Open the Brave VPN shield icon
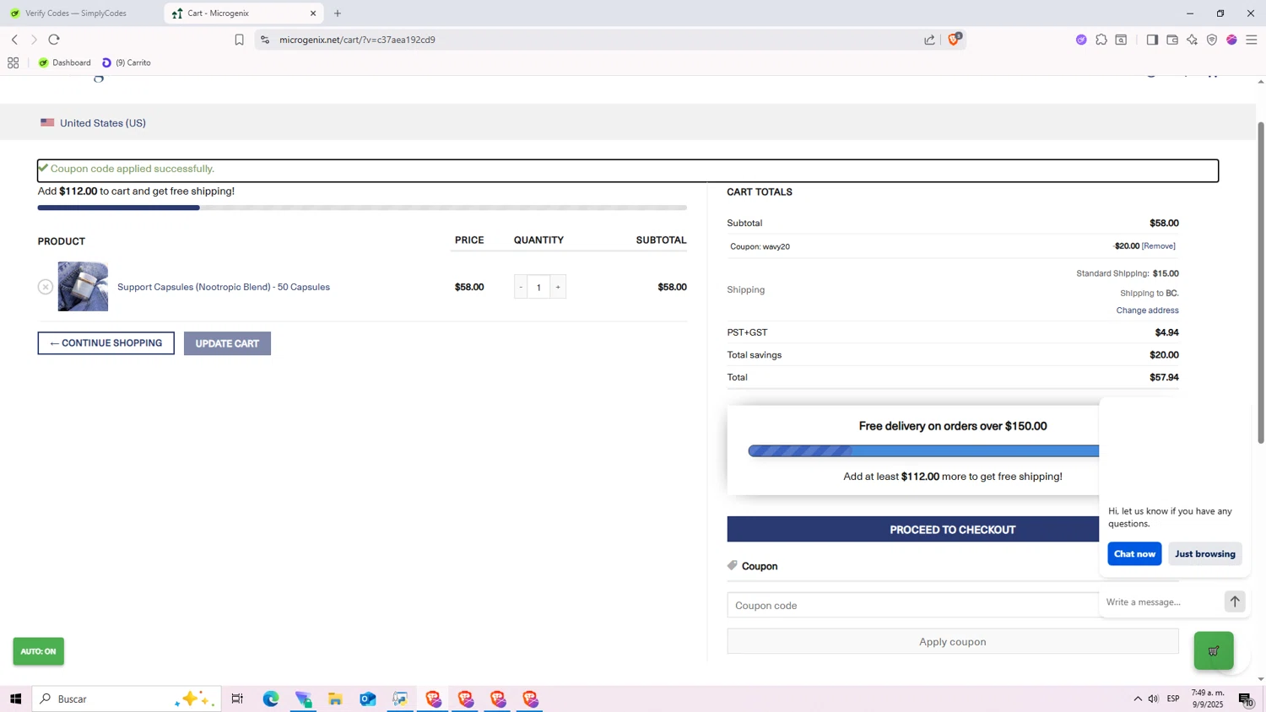Viewport: 1266px width, 712px height. point(1212,40)
